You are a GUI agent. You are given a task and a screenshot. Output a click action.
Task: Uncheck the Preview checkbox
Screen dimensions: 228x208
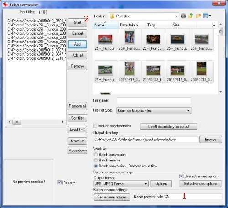(x=59, y=182)
